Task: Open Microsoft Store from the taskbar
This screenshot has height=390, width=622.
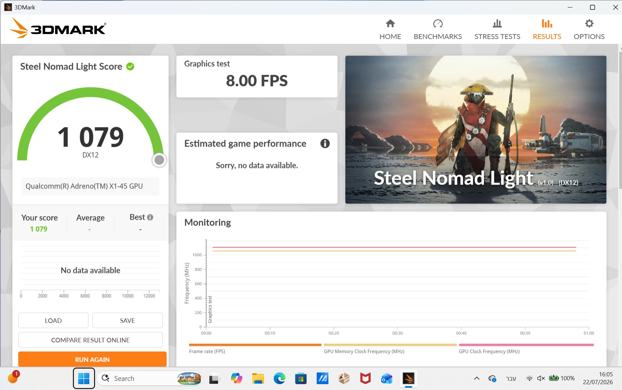Action: 301,379
